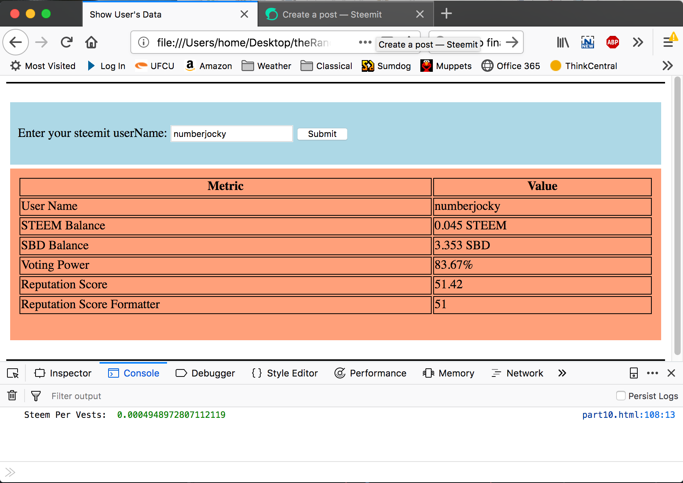Show more devtools tabs with the chevrons
683x483 pixels.
click(x=562, y=373)
